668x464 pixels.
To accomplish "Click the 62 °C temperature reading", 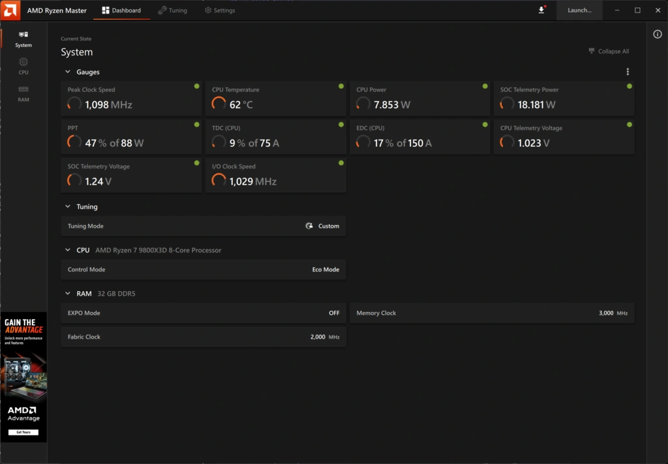I will tap(241, 104).
